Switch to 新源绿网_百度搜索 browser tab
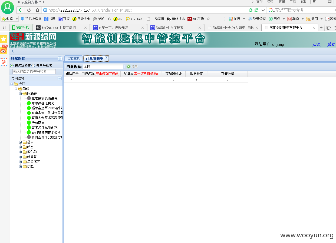The height and width of the screenshot is (243, 336). tap(176, 28)
